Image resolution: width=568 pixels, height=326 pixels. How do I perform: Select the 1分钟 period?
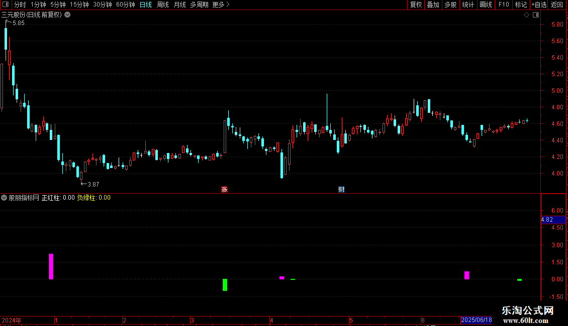coord(38,5)
